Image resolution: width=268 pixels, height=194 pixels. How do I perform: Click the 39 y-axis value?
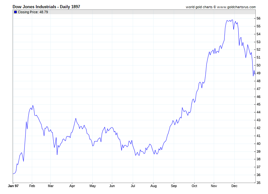pos(259,151)
